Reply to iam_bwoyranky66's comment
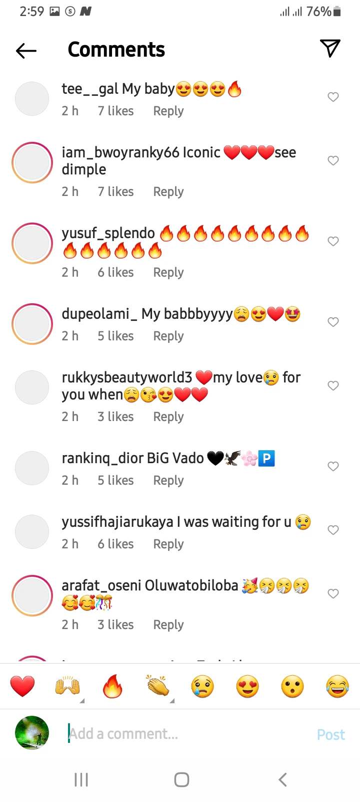 click(x=168, y=192)
